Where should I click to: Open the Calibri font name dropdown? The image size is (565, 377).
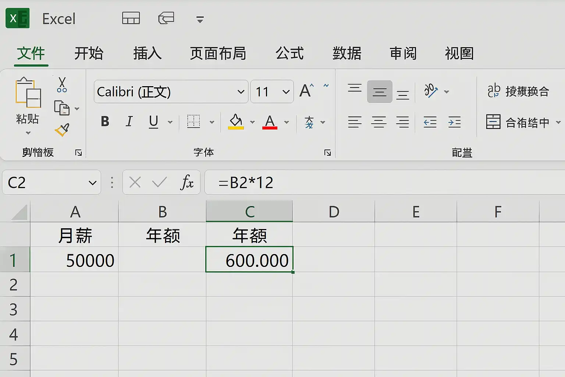point(241,92)
